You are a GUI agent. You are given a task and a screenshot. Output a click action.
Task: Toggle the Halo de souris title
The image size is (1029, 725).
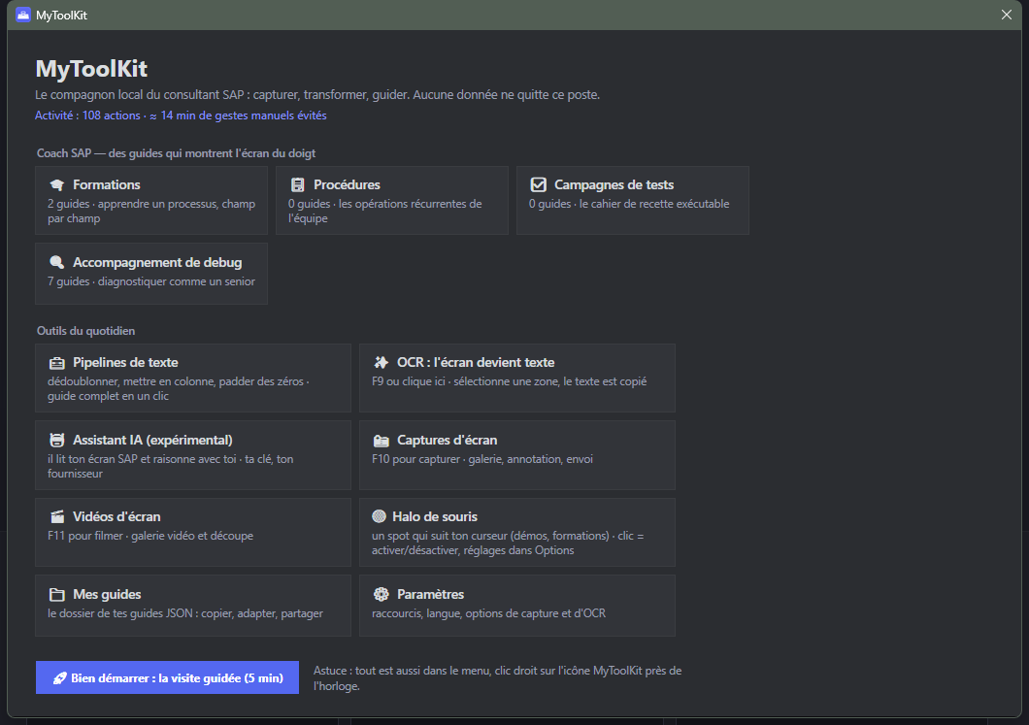(435, 517)
